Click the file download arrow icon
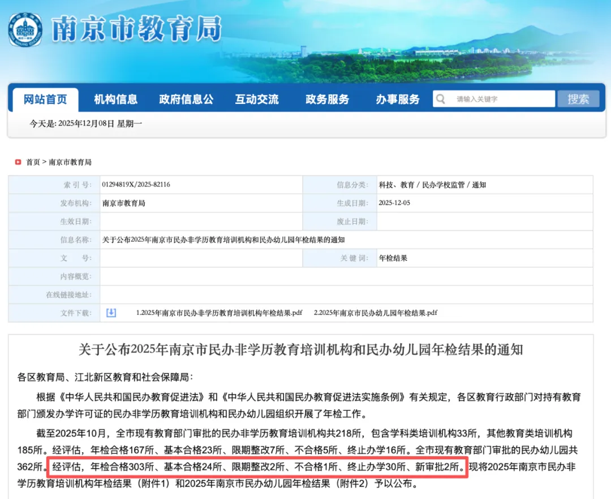 pyautogui.click(x=111, y=313)
